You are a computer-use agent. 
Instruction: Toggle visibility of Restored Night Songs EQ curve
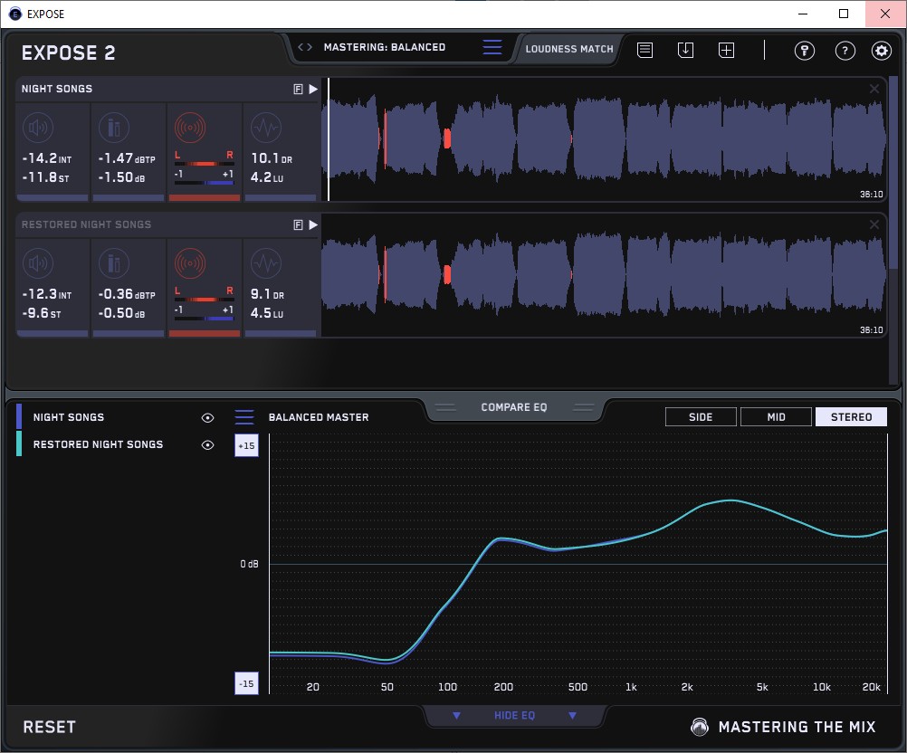[x=207, y=444]
